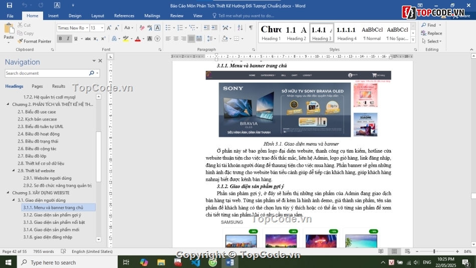The image size is (476, 268).
Task: Open the Change Case dropdown
Action: tap(129, 28)
